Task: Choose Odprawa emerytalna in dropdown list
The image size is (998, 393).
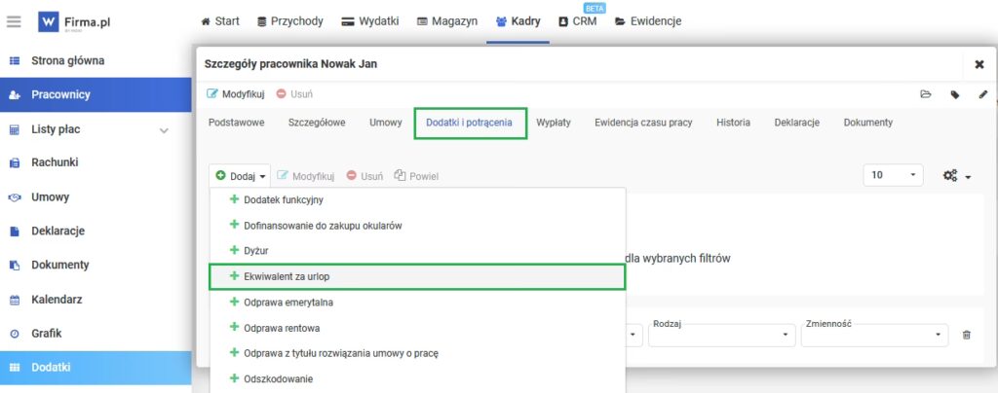Action: pos(282,303)
